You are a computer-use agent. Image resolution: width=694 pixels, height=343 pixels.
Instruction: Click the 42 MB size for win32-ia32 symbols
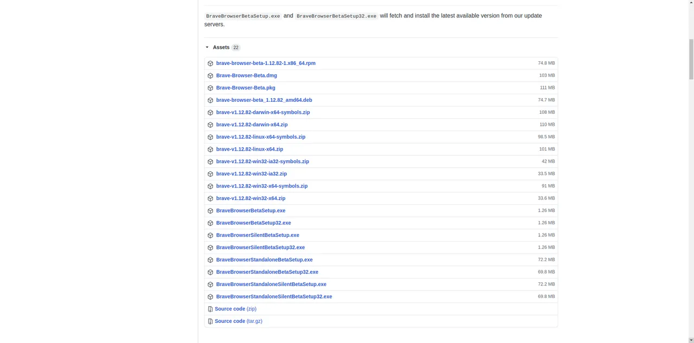pyautogui.click(x=548, y=161)
